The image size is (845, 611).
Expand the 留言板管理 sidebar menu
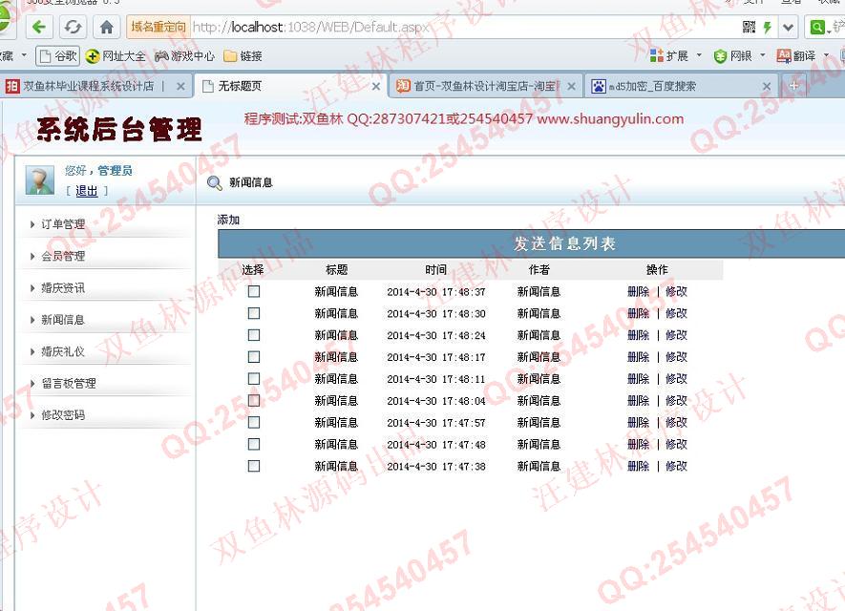pyautogui.click(x=69, y=383)
